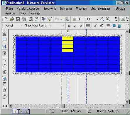This screenshot has width=130, height=115.
Task: Toggle special characters paragraph mark icon
Action: [80, 19]
